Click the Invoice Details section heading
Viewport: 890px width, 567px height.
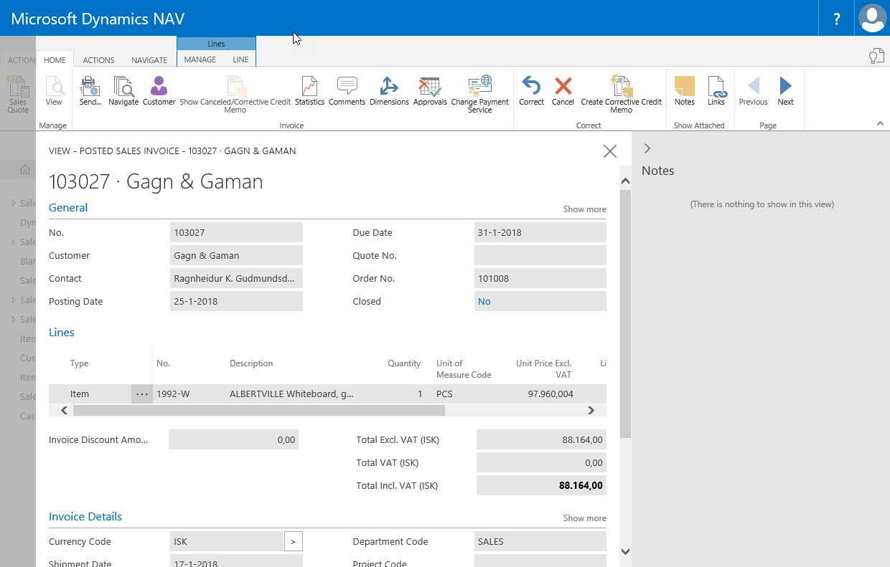85,517
